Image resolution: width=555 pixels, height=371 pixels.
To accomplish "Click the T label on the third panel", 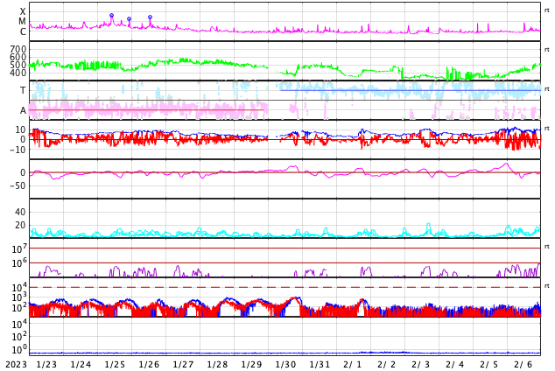I will pos(23,90).
